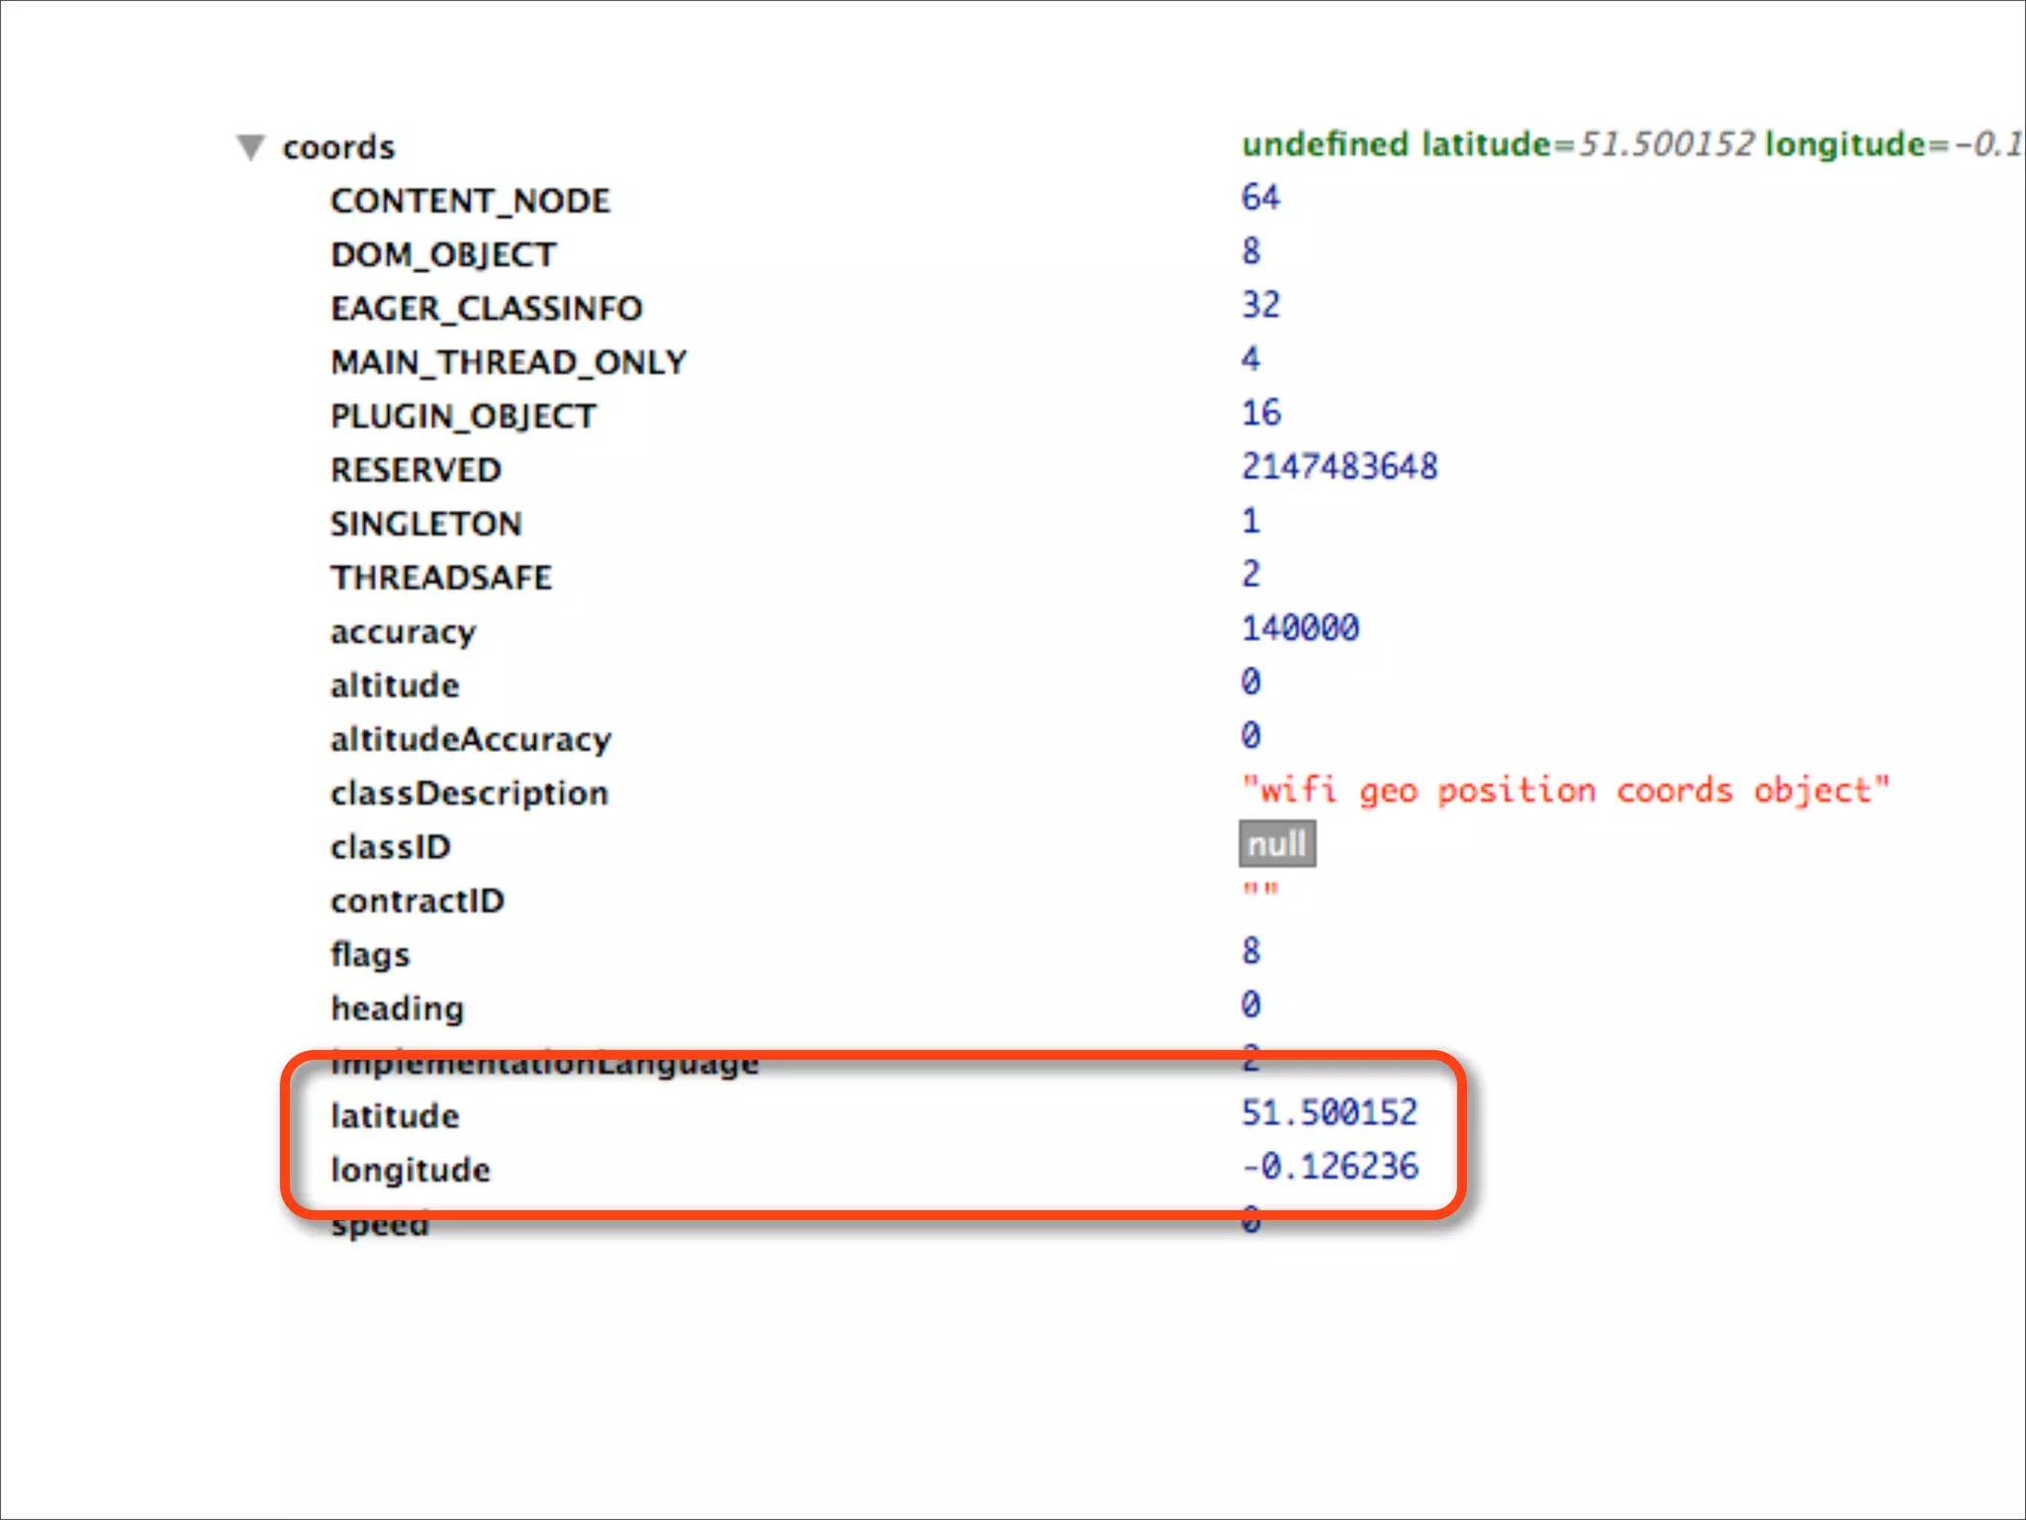The height and width of the screenshot is (1520, 2026).
Task: Collapse the coords disclosure triangle
Action: coord(251,147)
